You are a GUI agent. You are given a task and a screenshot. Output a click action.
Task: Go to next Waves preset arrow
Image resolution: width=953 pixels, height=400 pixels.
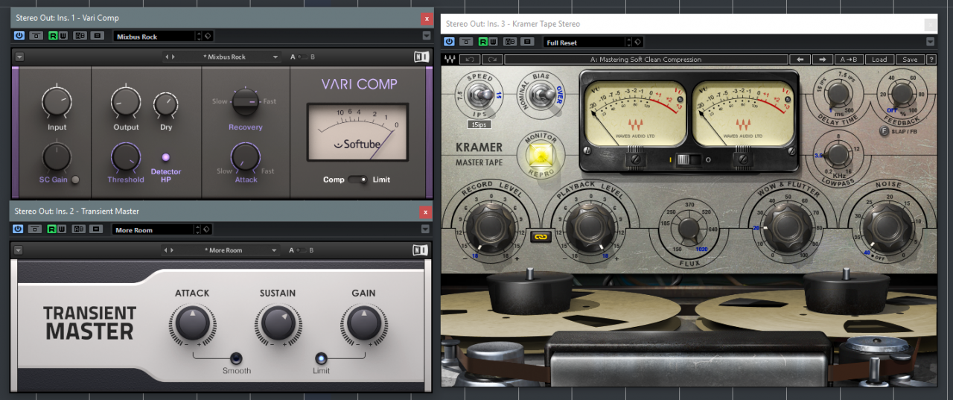pos(823,60)
